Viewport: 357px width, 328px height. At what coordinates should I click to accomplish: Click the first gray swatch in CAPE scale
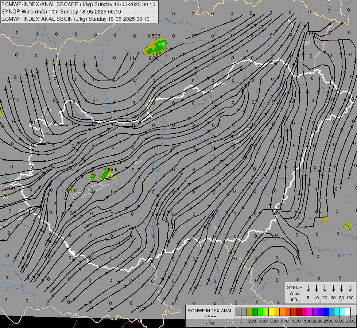coord(238,312)
